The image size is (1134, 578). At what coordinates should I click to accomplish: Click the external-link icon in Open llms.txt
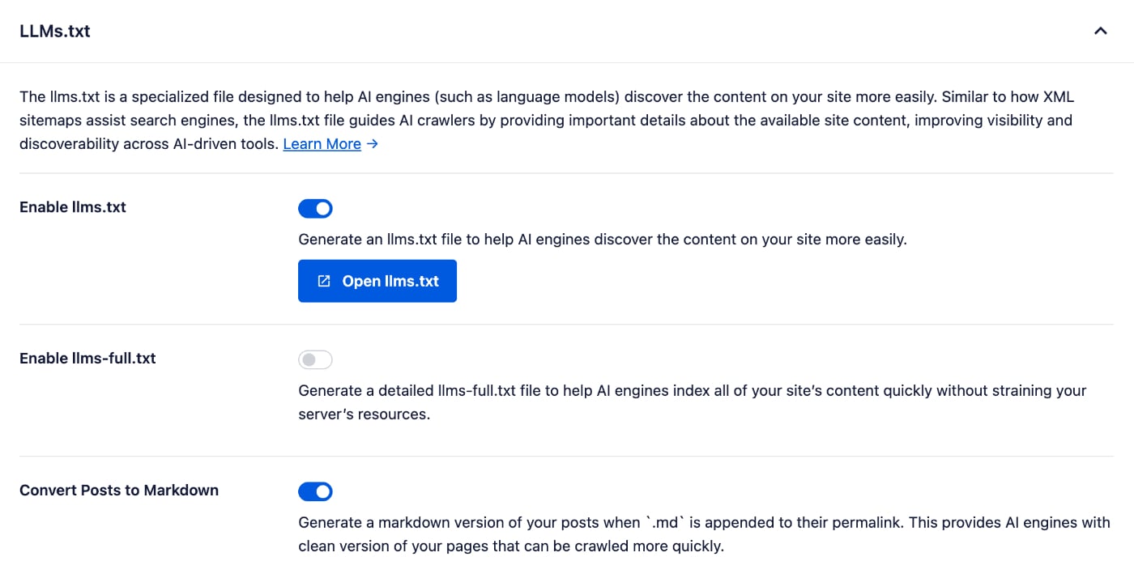pyautogui.click(x=324, y=281)
